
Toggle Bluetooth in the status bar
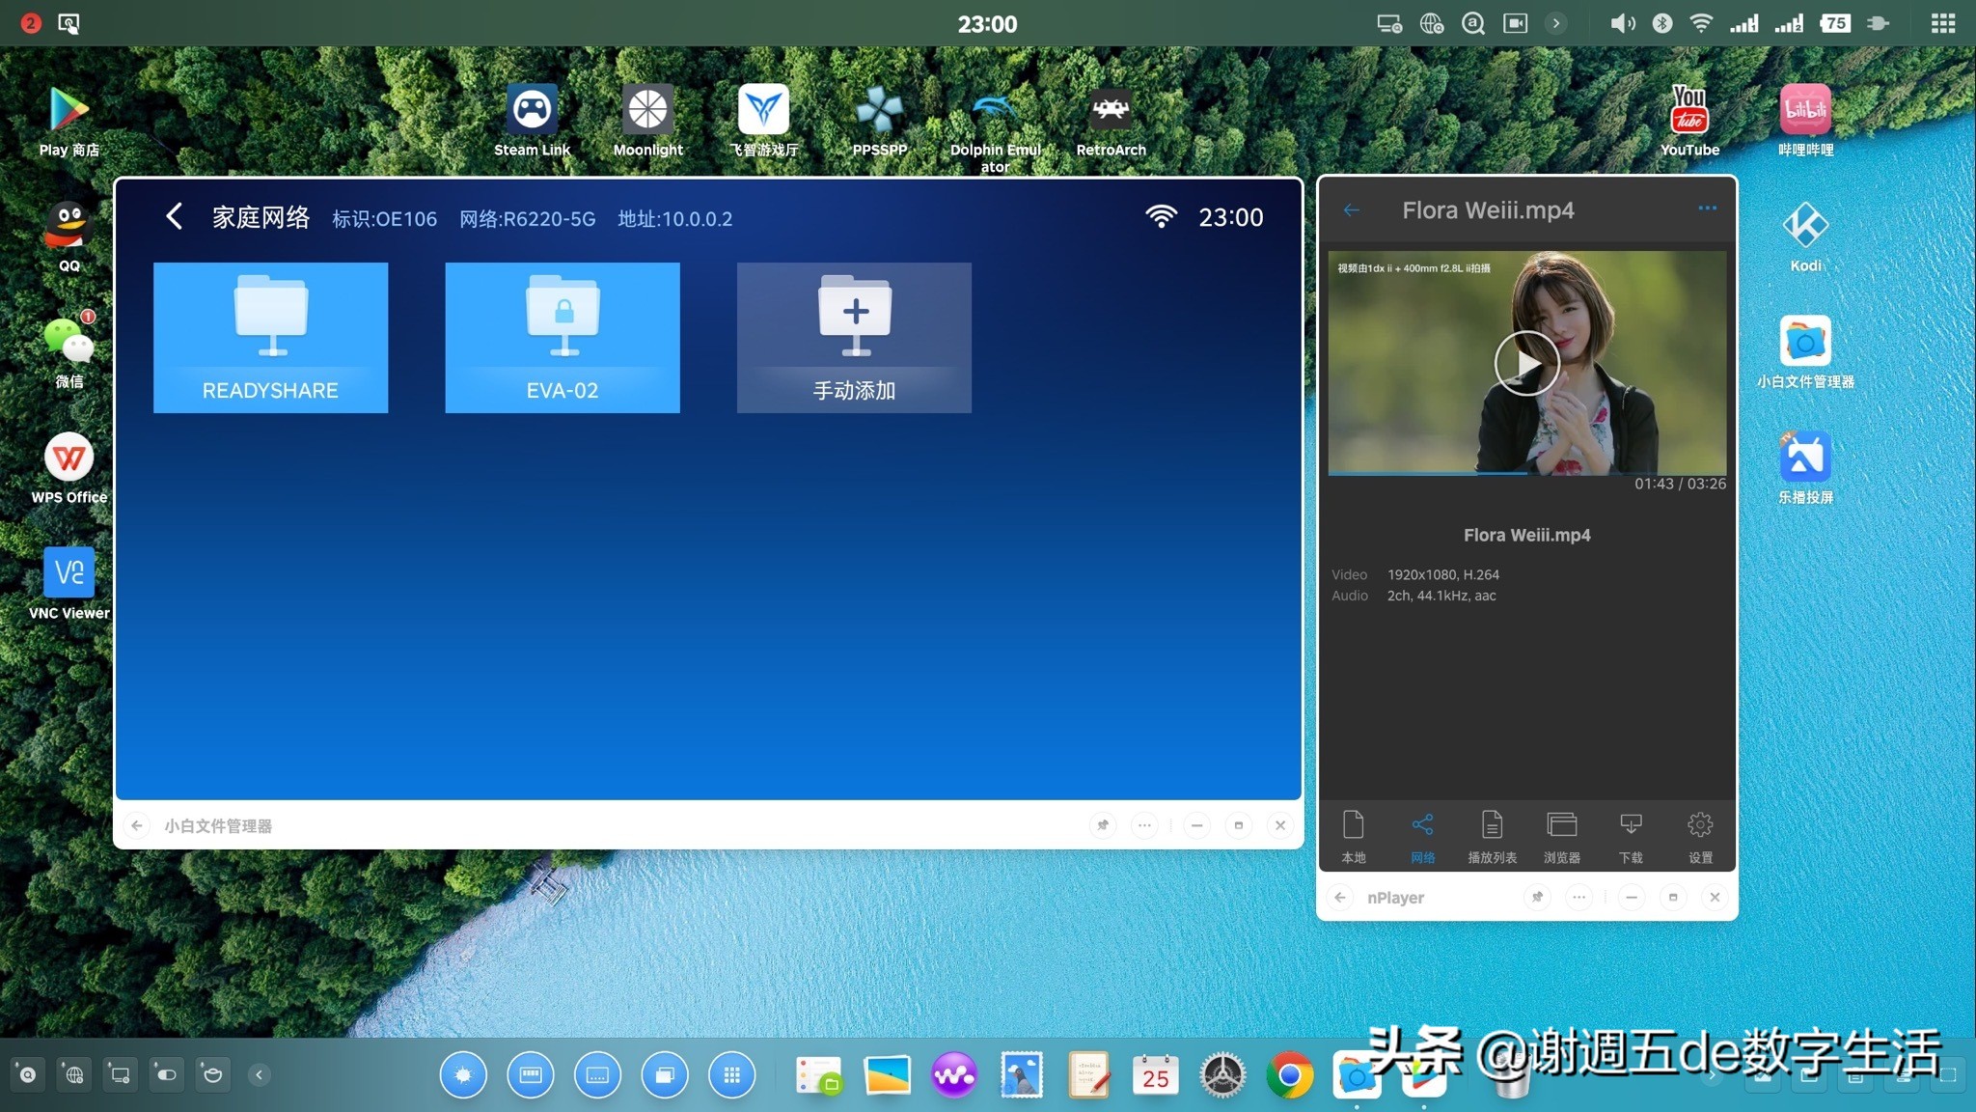(x=1661, y=23)
